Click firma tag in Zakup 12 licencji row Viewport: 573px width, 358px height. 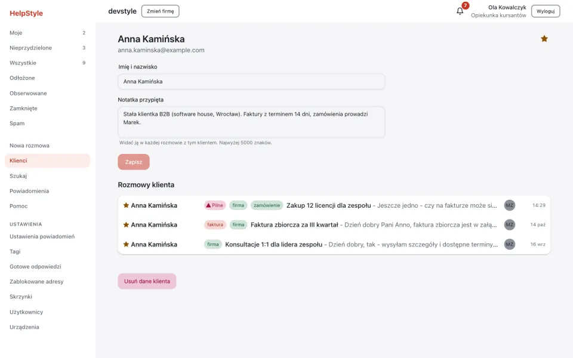(238, 205)
